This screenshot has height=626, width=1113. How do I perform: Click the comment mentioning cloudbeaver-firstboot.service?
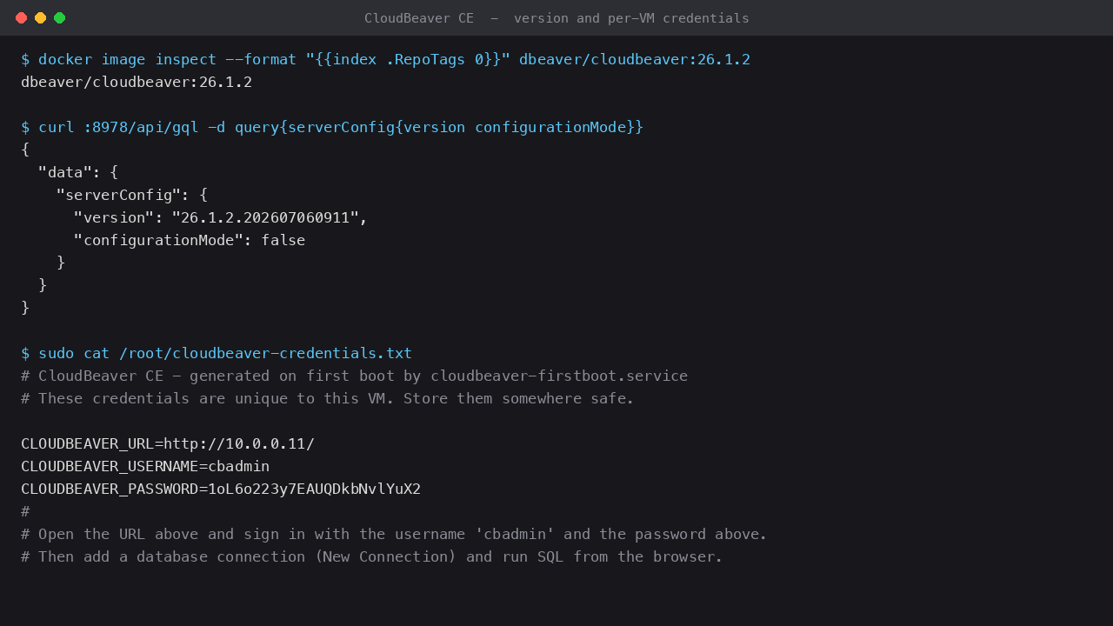(x=355, y=376)
